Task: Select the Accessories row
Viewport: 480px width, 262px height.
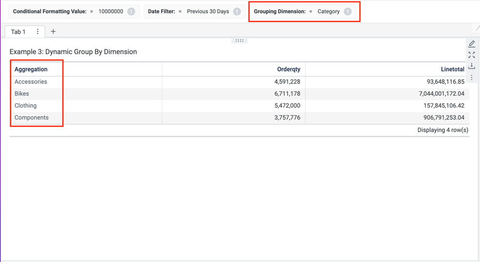Action: point(31,82)
